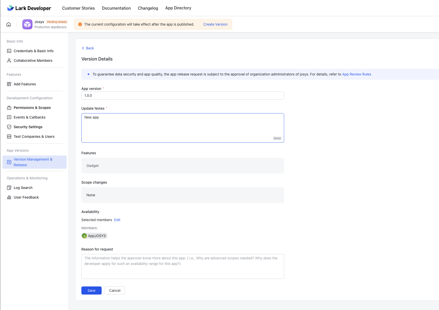Open Add Features in sidebar

pyautogui.click(x=25, y=84)
